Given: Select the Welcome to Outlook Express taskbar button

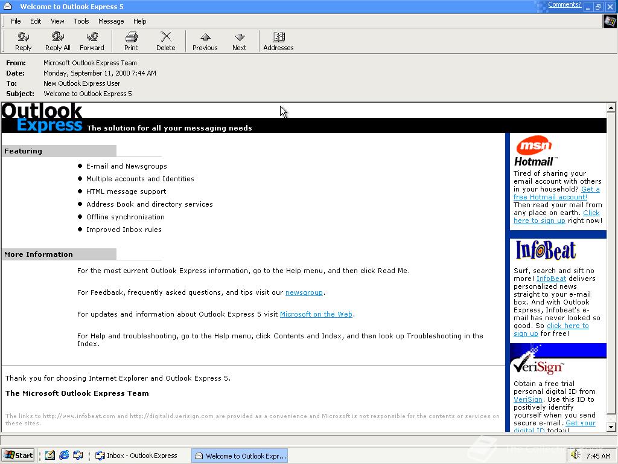Looking at the screenshot, I should 240,456.
